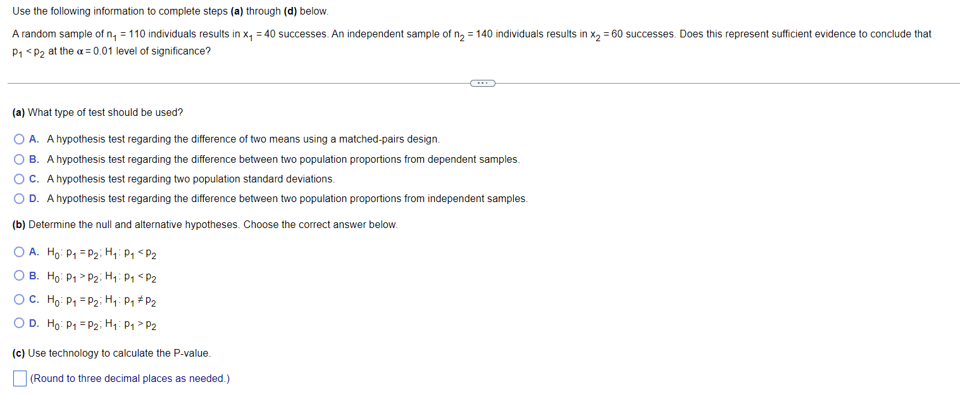Choose hypothesis option A with H1: p1 < p2
Image resolution: width=960 pixels, height=394 pixels.
(x=19, y=251)
